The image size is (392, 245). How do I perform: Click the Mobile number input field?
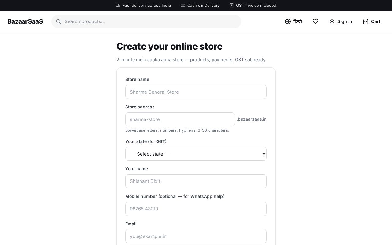click(196, 209)
